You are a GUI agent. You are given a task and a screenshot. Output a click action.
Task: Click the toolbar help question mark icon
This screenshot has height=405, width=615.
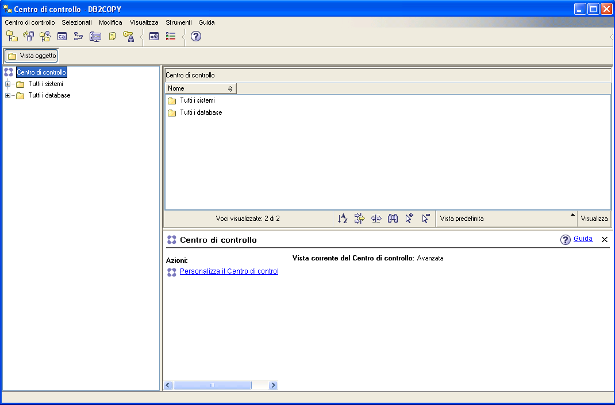196,36
